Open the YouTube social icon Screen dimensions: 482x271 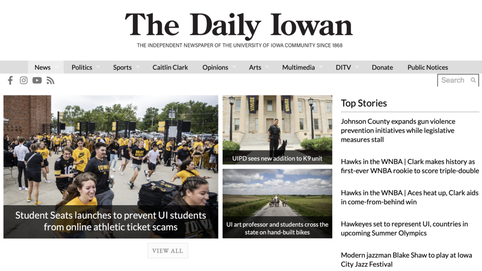(37, 80)
